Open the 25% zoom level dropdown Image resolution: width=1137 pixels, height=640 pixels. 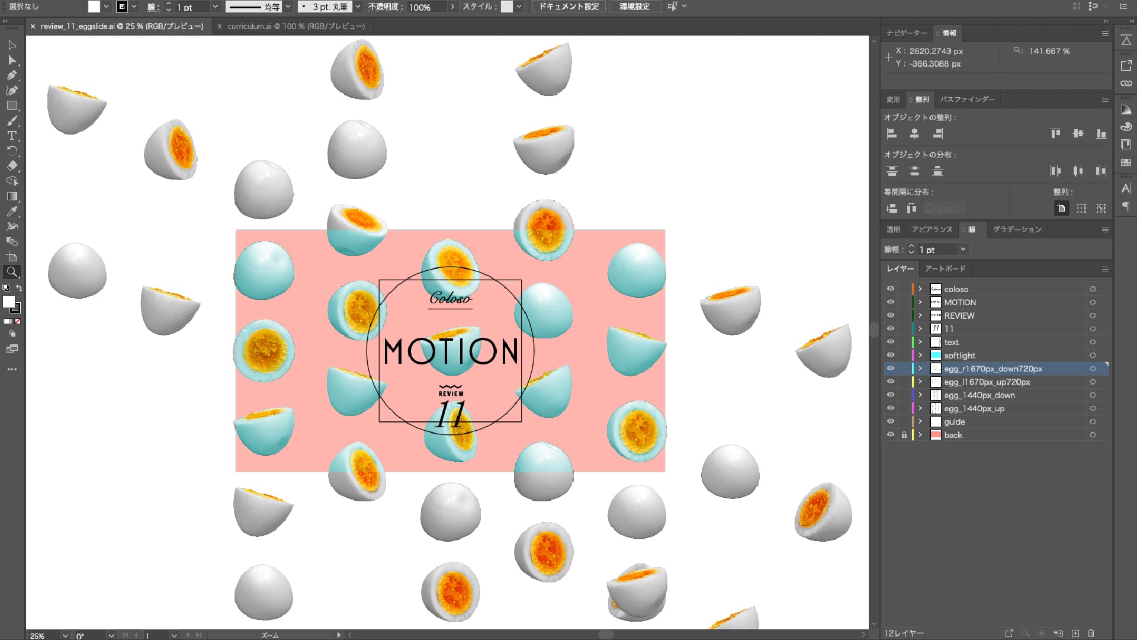65,635
